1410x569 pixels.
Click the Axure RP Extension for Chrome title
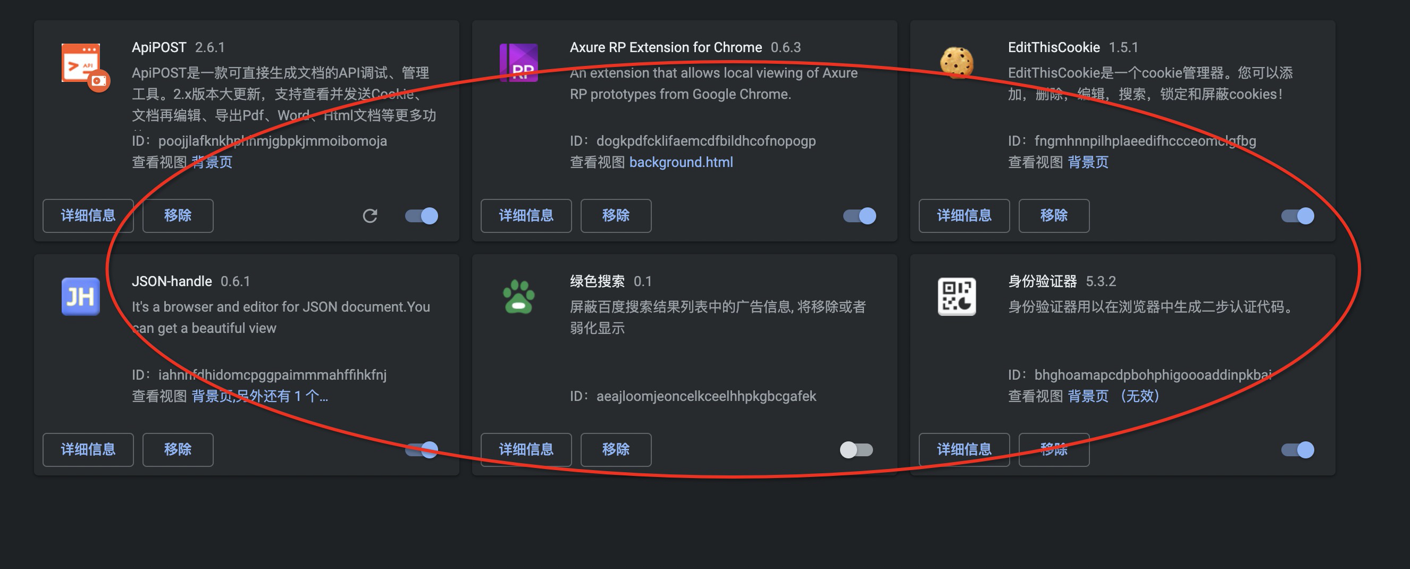666,48
